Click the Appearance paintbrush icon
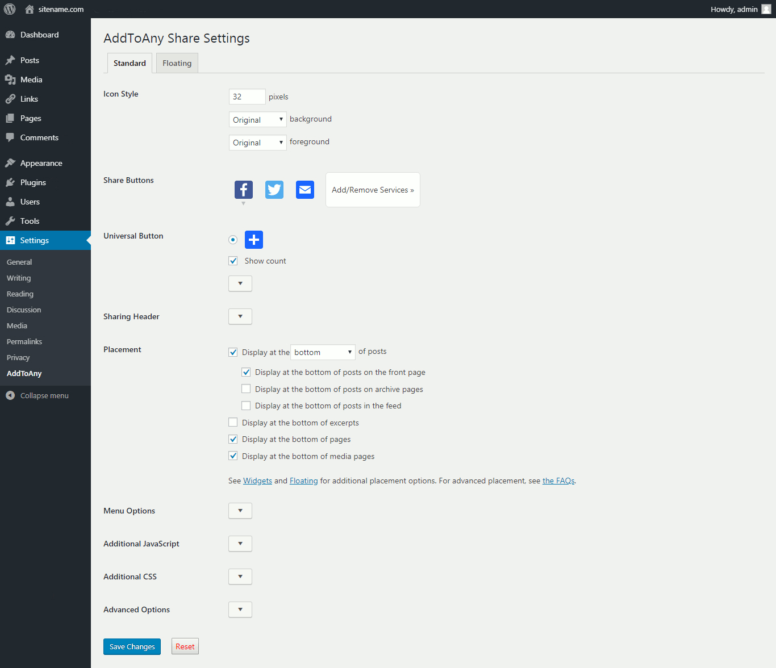This screenshot has width=776, height=668. pyautogui.click(x=10, y=163)
